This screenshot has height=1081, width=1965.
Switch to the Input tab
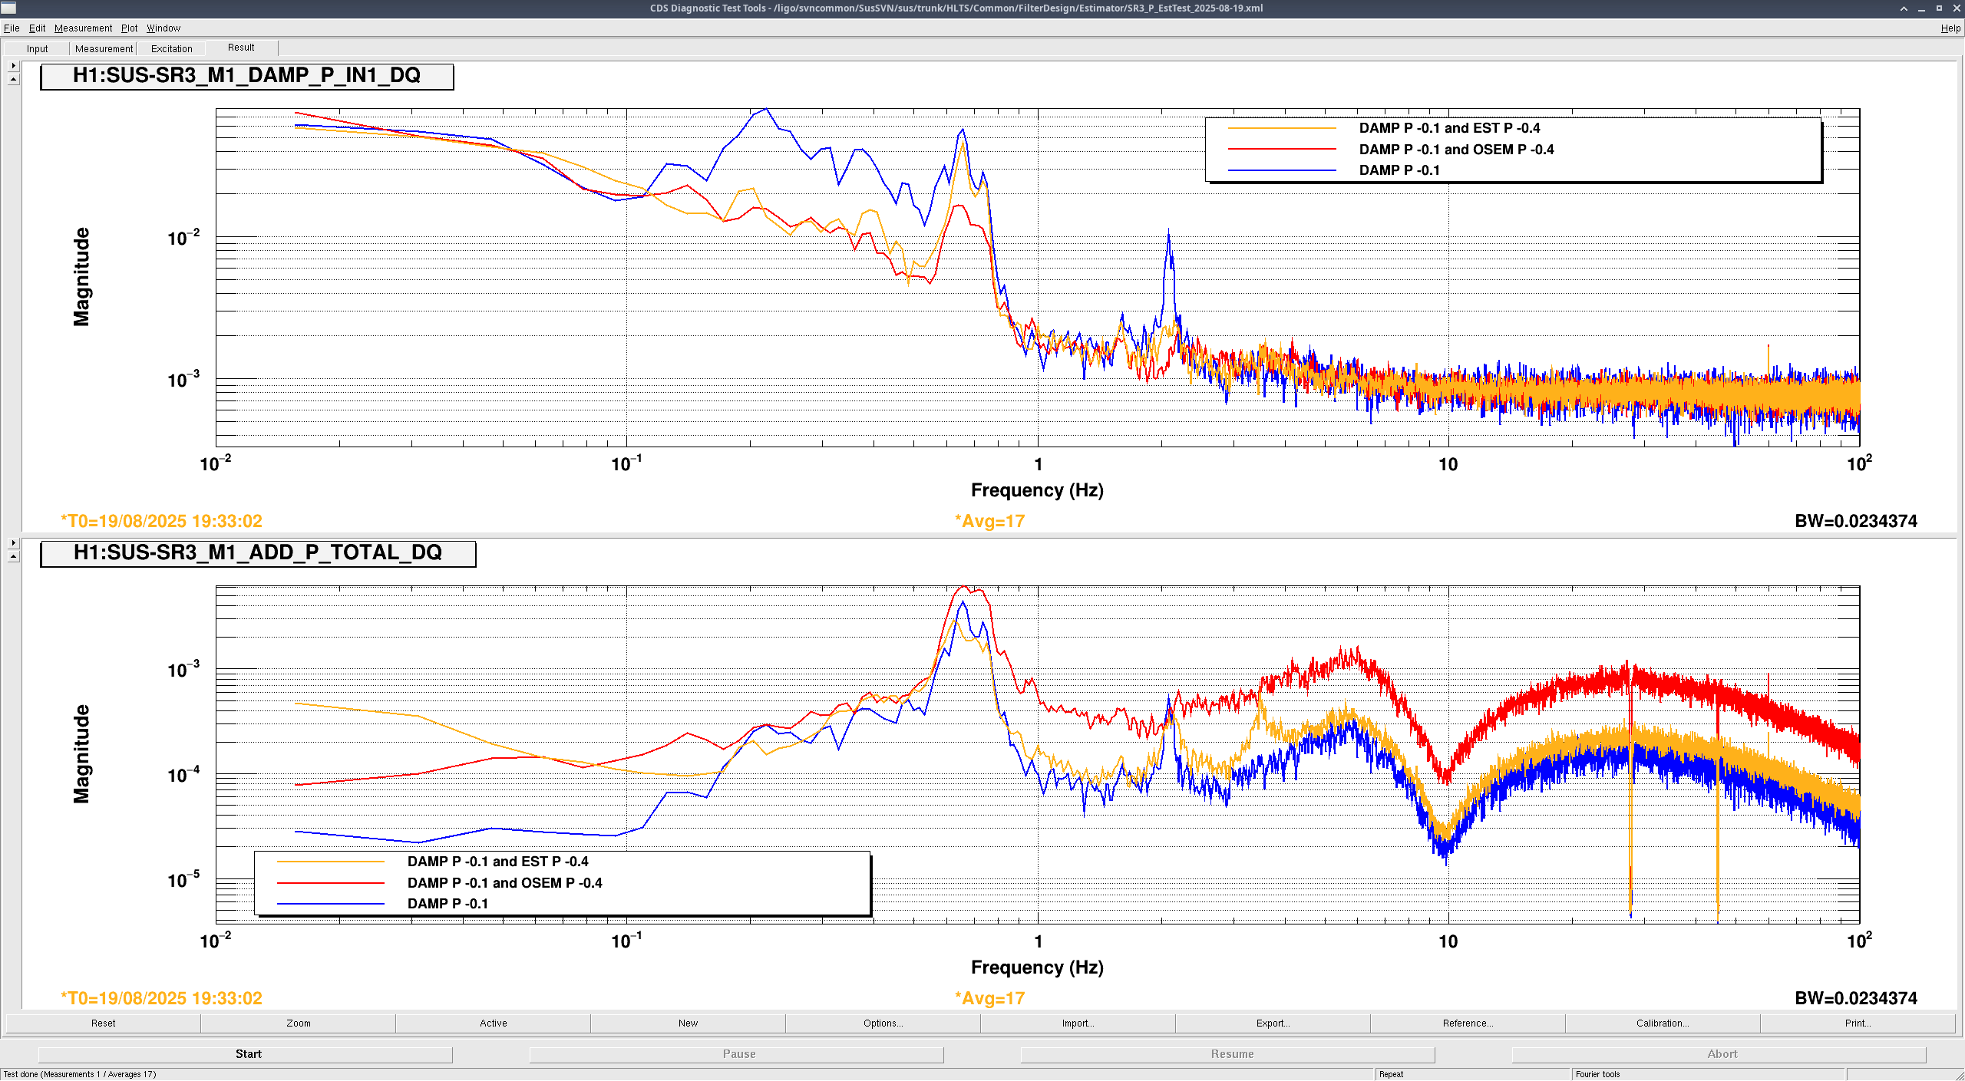pyautogui.click(x=37, y=49)
